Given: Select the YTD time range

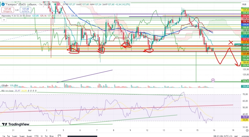Looking at the screenshot, I should [36, 135].
